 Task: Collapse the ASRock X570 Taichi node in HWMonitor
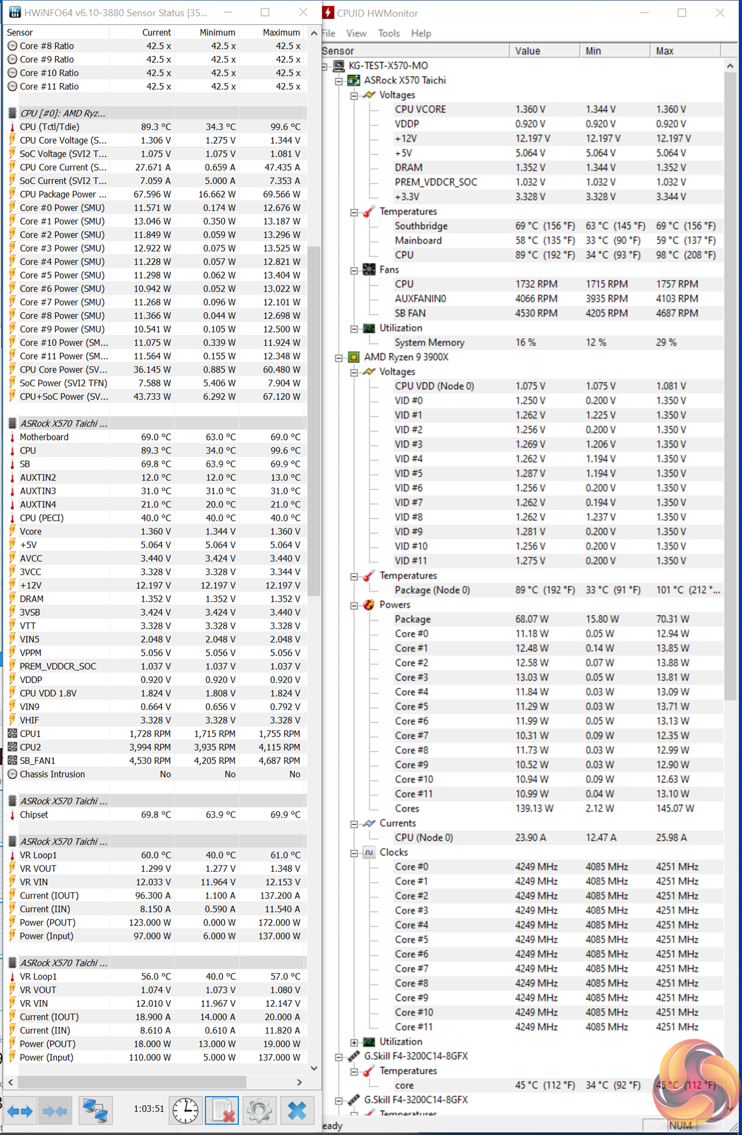[x=339, y=81]
